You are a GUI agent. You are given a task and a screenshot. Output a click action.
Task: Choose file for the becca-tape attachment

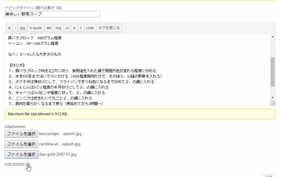pyautogui.click(x=21, y=134)
